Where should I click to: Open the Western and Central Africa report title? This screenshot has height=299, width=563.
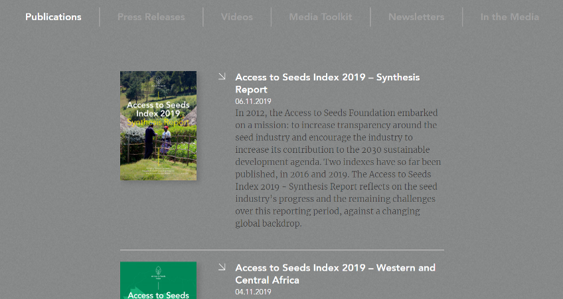pyautogui.click(x=335, y=274)
